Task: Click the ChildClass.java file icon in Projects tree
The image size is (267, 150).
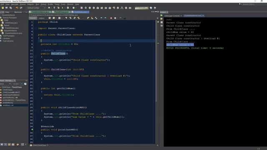Action: tap(3, 23)
